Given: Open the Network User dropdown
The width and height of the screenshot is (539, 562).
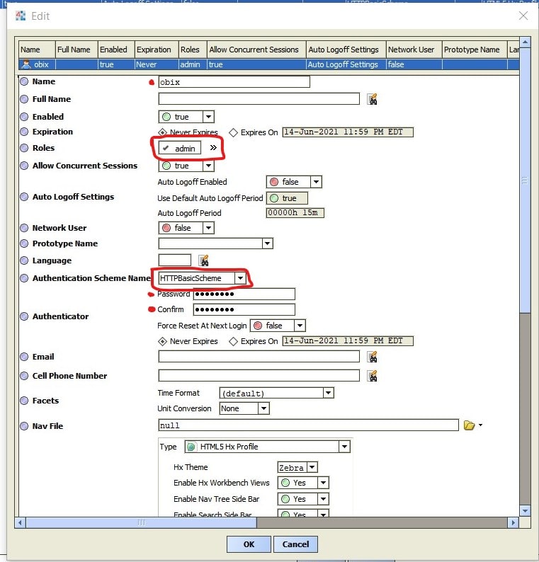Looking at the screenshot, I should pos(208,228).
